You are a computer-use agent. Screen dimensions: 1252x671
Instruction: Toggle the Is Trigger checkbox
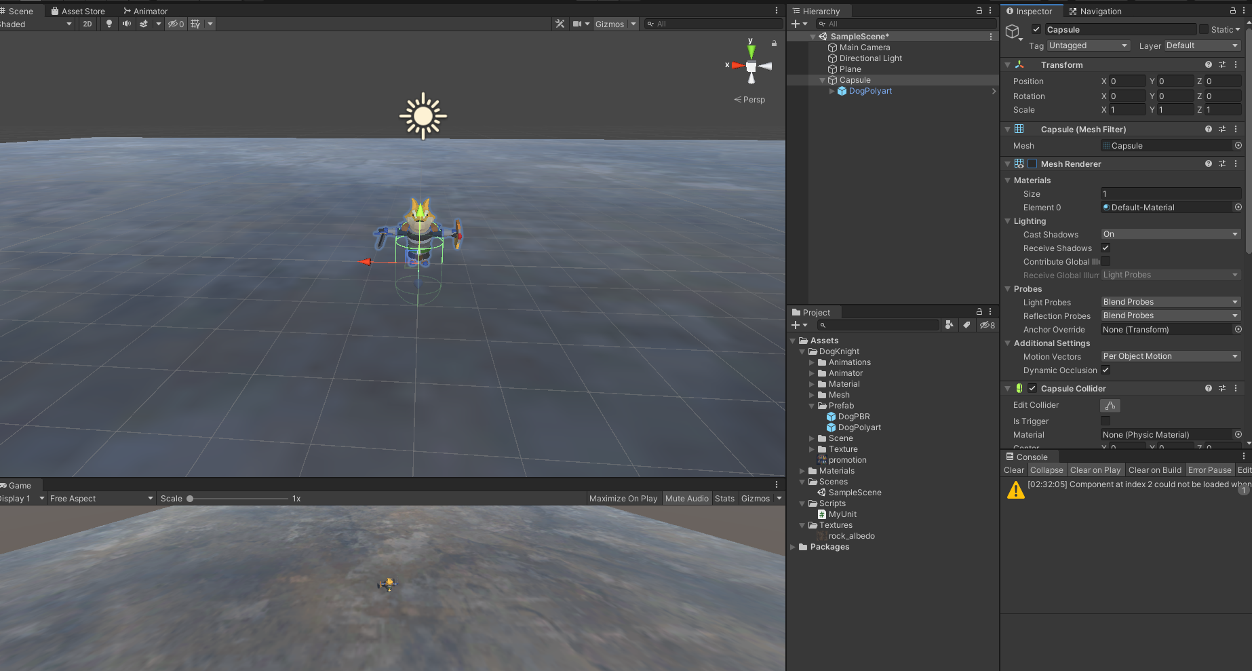tap(1106, 421)
